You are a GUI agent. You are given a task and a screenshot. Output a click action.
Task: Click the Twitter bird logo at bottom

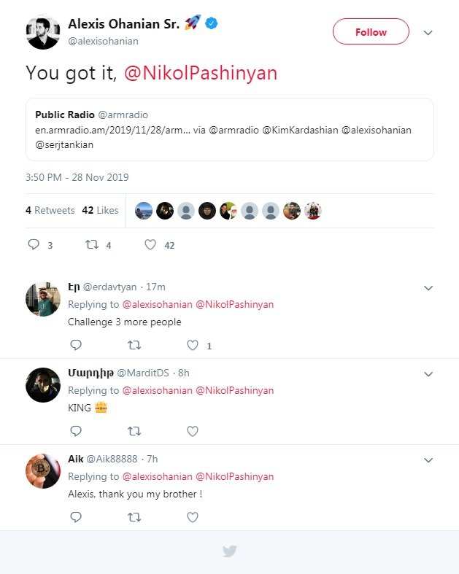point(230,551)
